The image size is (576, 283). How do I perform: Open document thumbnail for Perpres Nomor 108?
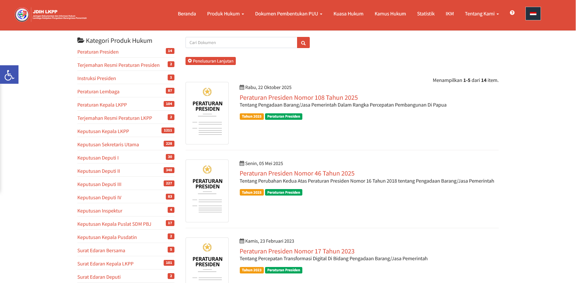pos(207,113)
